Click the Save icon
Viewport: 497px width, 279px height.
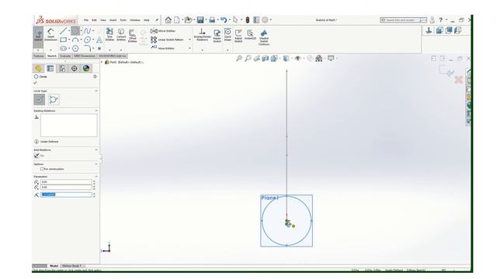coord(200,20)
